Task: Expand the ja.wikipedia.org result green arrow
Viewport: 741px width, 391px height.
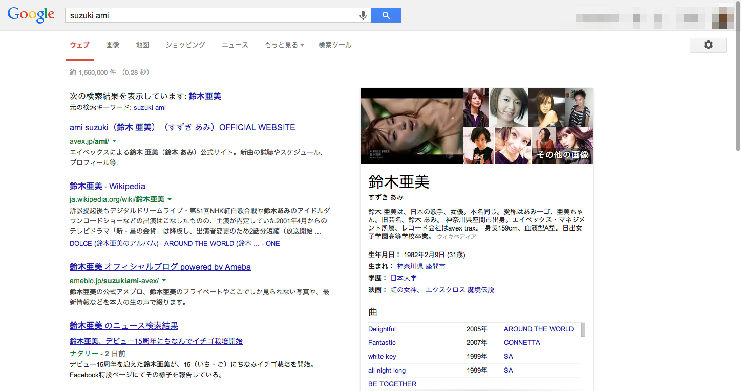Action: click(x=170, y=199)
